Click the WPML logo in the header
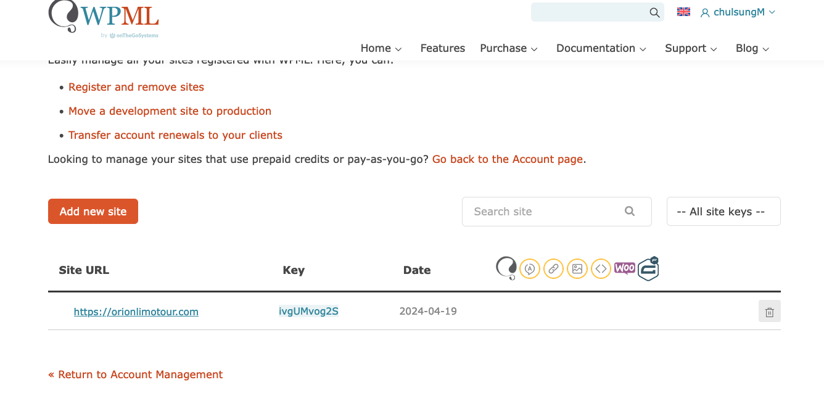 pos(104,17)
